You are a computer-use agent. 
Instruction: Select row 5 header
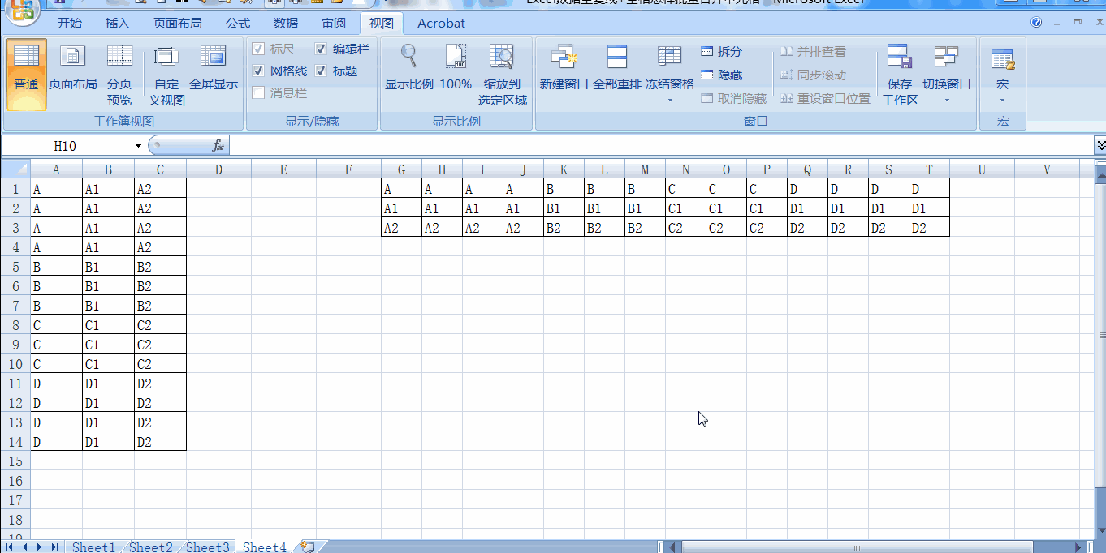[x=15, y=266]
